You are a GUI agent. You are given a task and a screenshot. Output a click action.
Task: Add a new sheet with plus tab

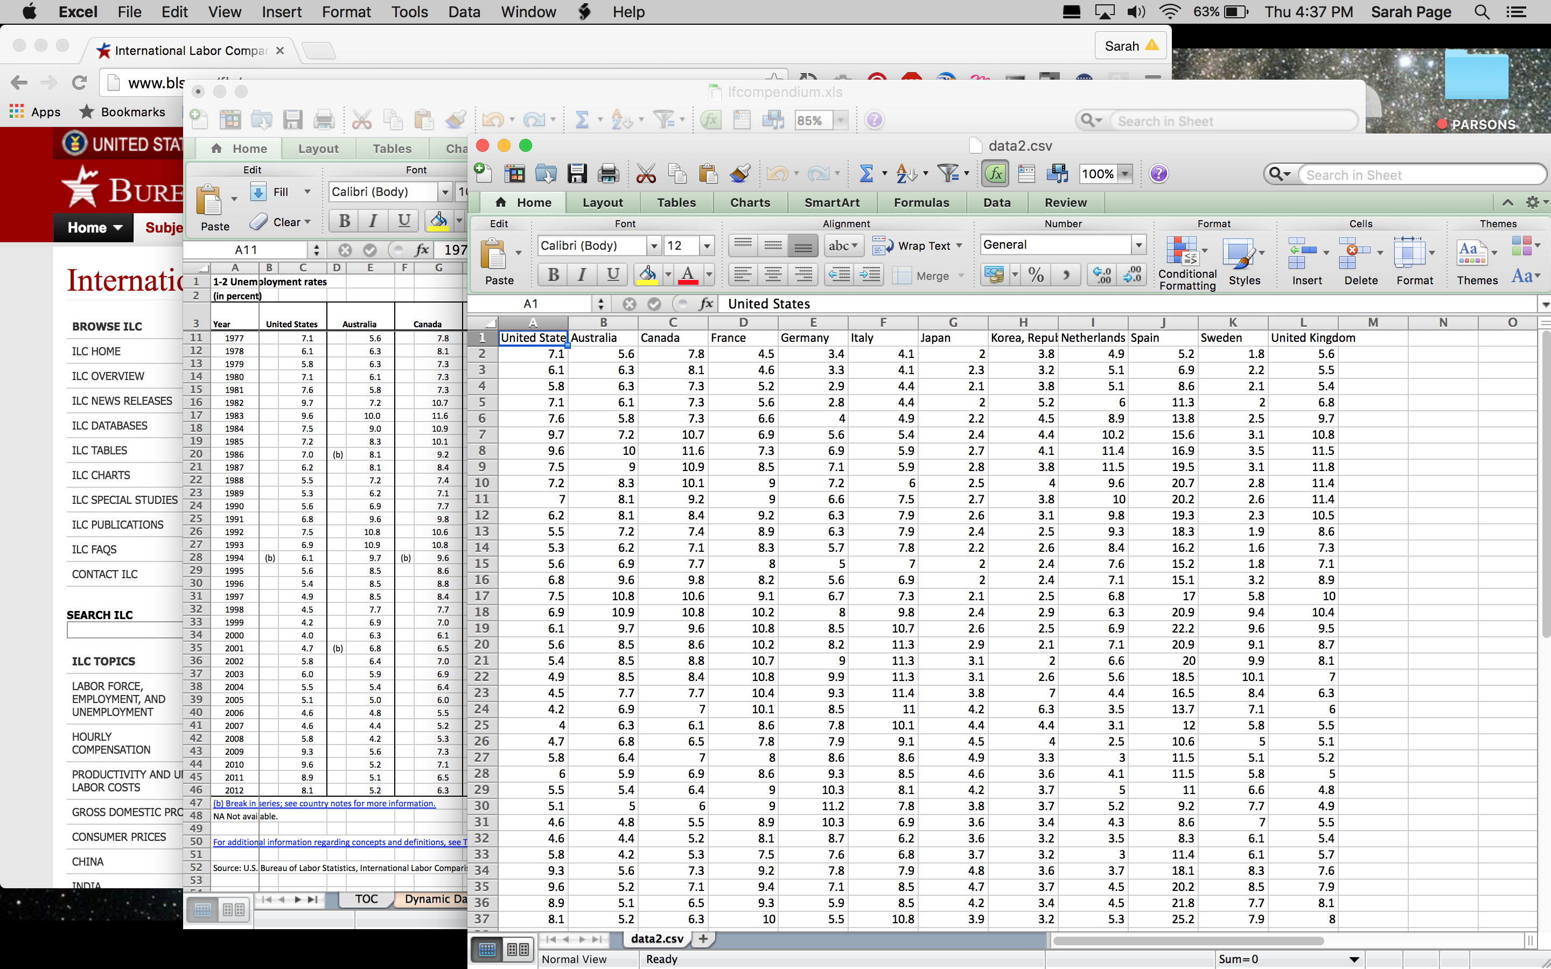click(x=703, y=938)
